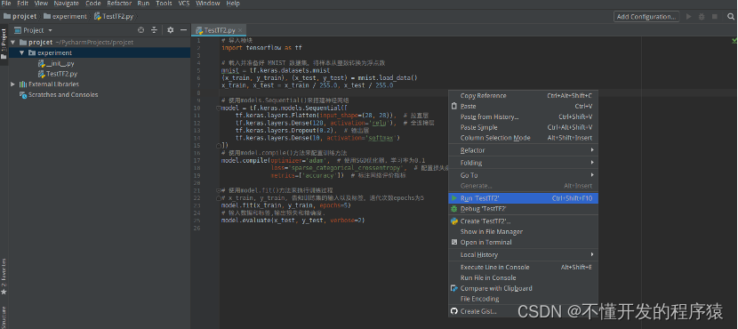Image resolution: width=738 pixels, height=329 pixels.
Task: Choose Run 'TestTF2' in context menu
Action: click(x=524, y=198)
